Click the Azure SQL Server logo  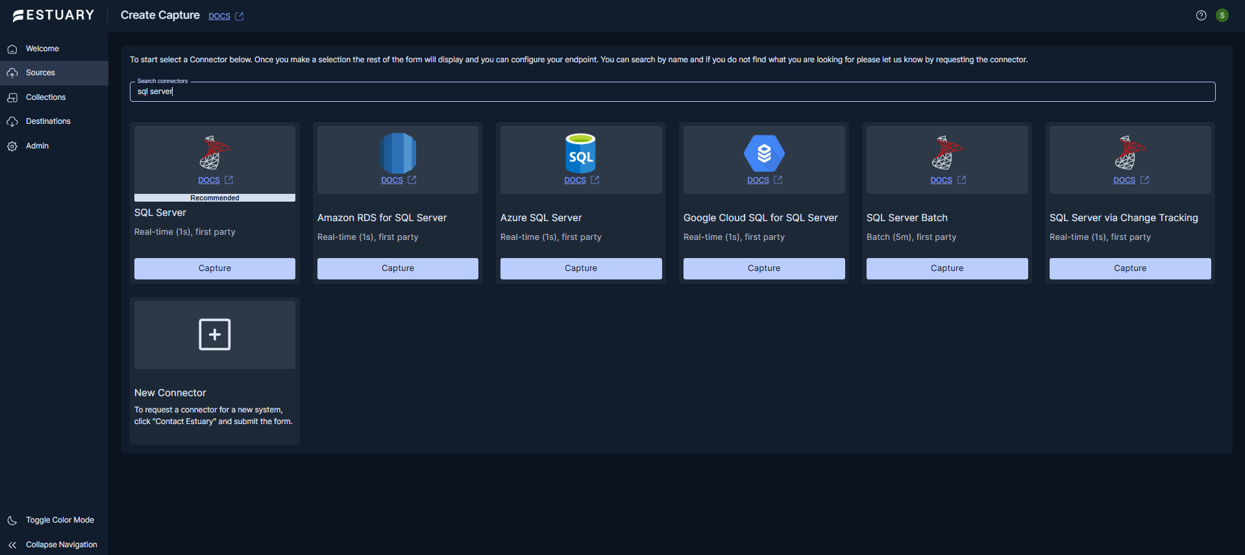click(581, 153)
